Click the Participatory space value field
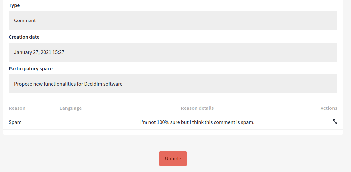 pos(173,84)
